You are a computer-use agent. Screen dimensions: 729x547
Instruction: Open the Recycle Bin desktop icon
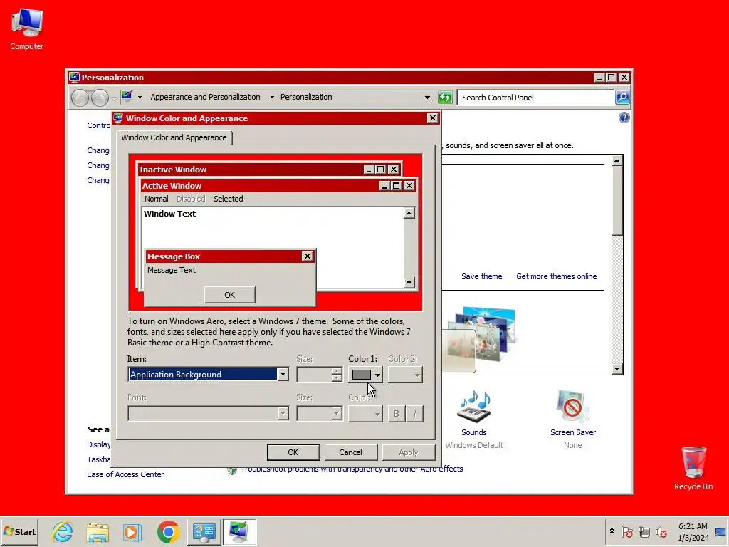coord(693,468)
